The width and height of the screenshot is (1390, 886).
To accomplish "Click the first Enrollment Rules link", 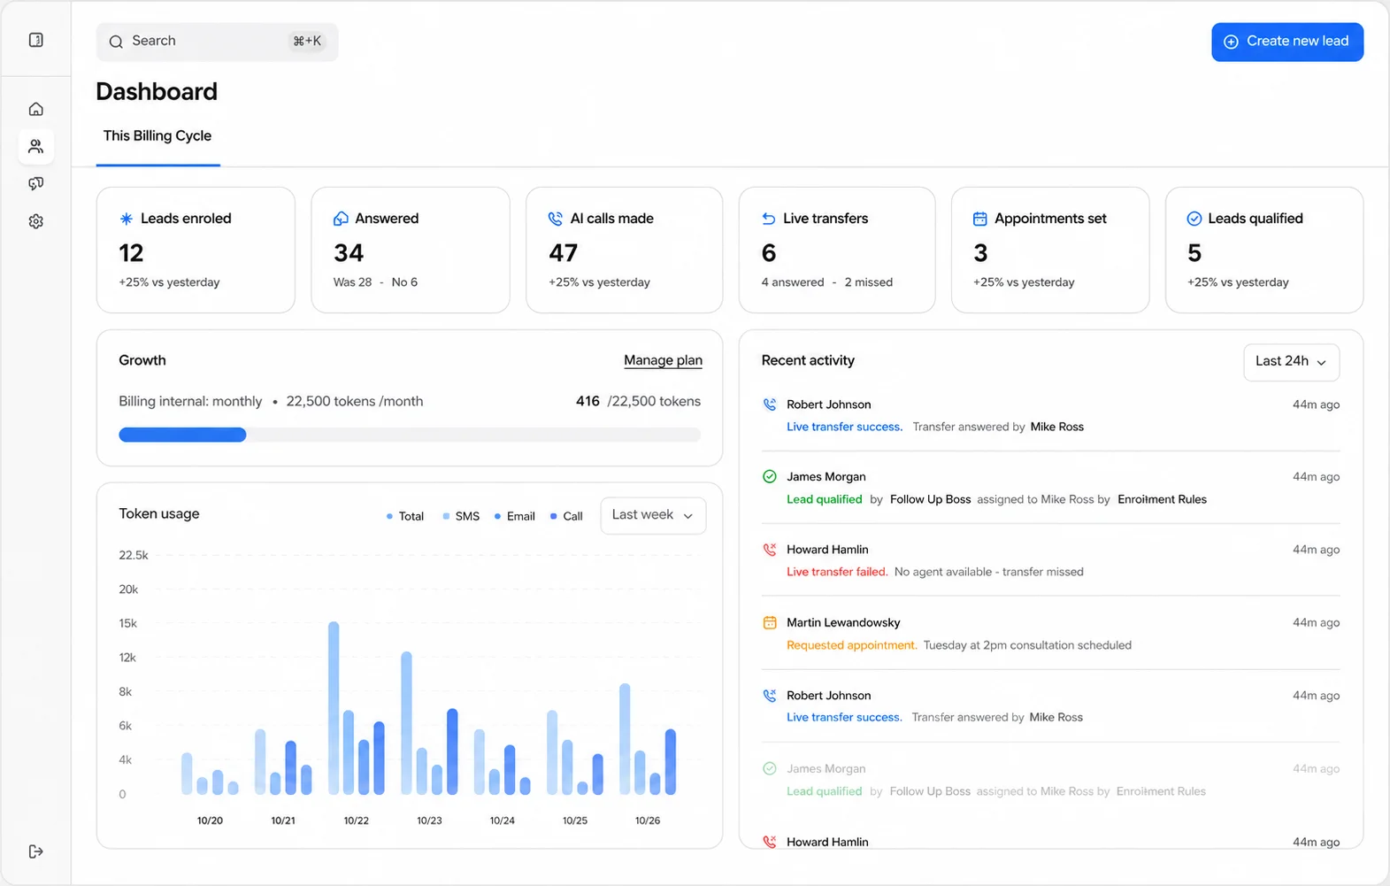I will (1162, 499).
